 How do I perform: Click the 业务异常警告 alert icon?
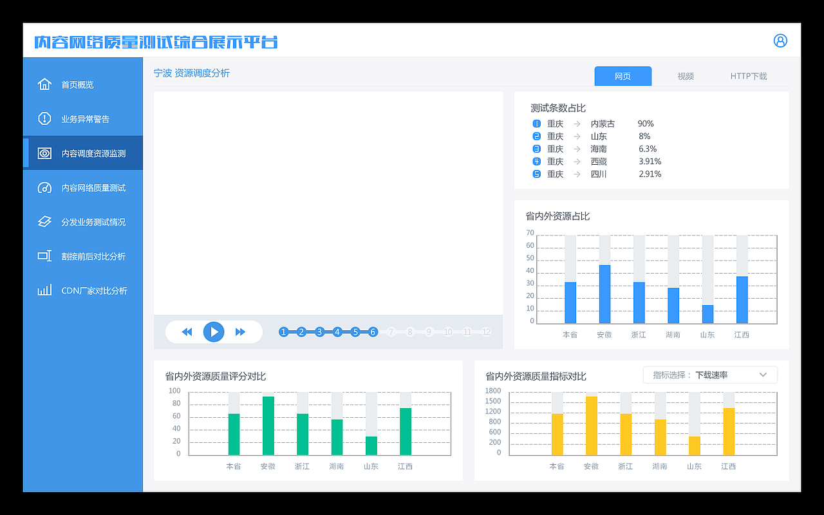point(44,118)
